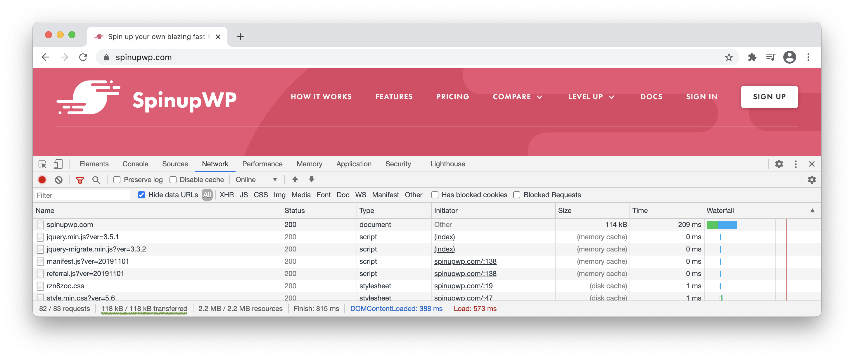Filter requests by XHR
The width and height of the screenshot is (854, 360).
(227, 195)
